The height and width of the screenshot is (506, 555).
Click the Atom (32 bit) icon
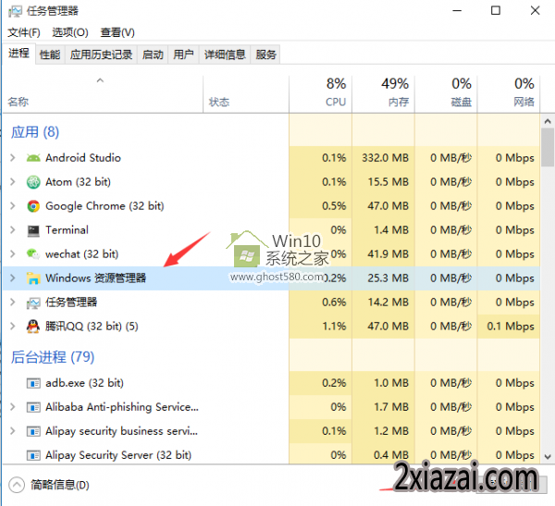coord(33,182)
